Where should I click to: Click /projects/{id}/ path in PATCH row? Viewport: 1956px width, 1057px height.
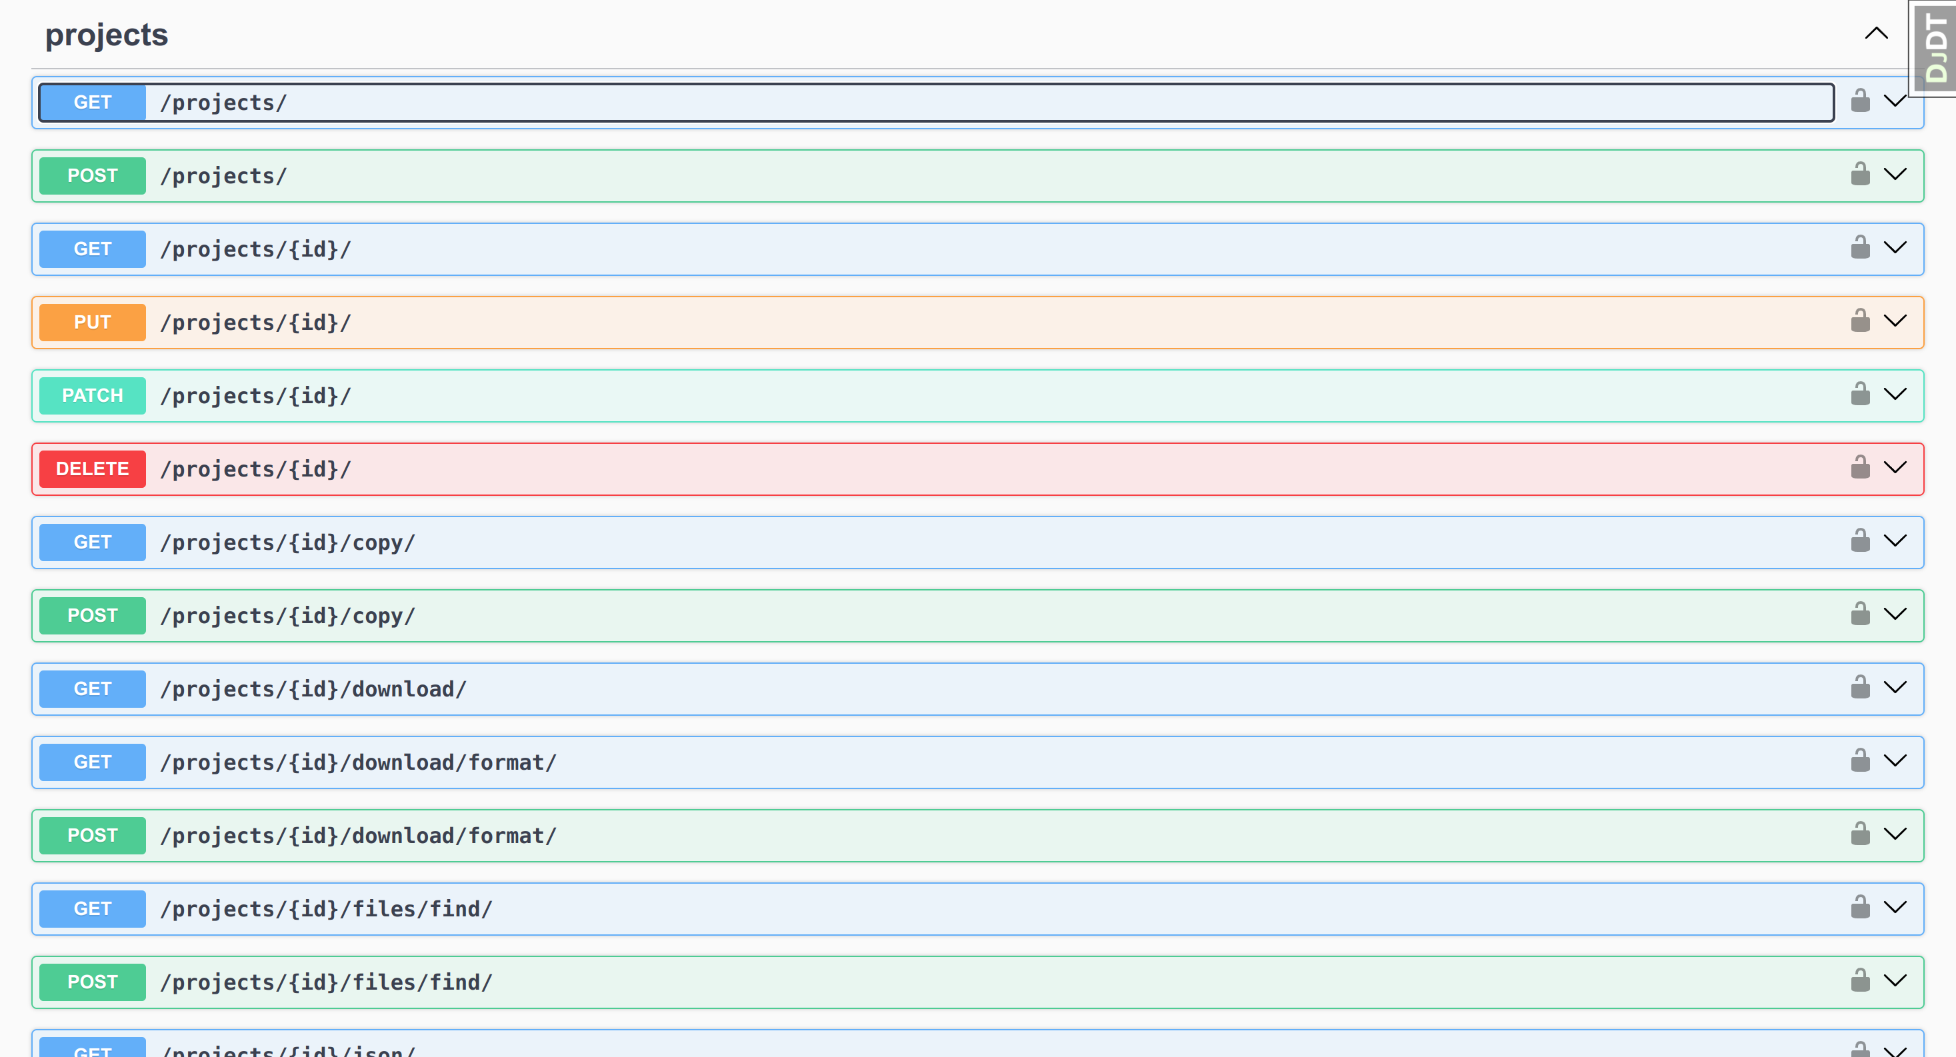[x=255, y=396]
